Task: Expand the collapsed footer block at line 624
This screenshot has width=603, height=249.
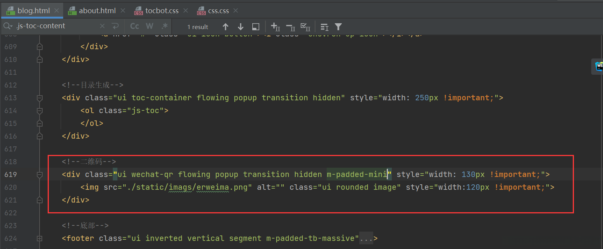Action: (39, 239)
